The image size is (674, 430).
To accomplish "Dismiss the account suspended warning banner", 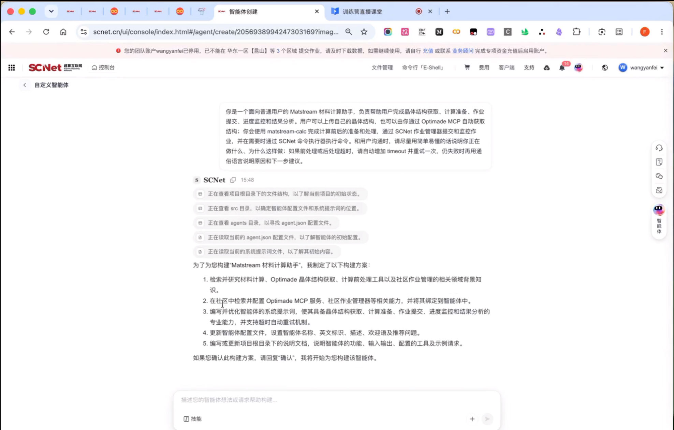I will (x=665, y=50).
